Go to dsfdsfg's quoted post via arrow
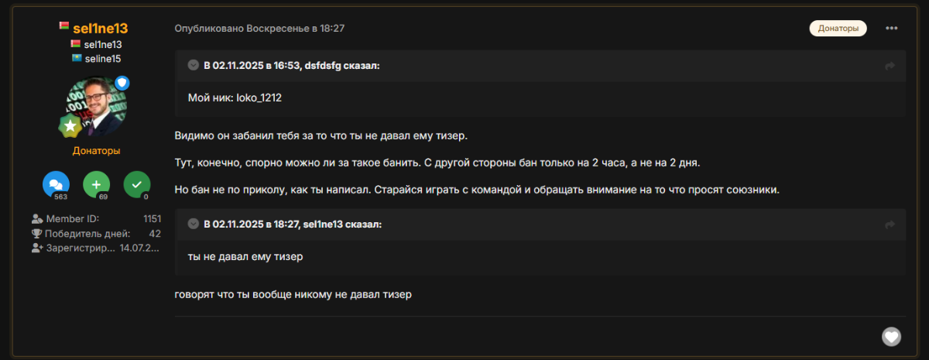The height and width of the screenshot is (360, 929). (890, 66)
